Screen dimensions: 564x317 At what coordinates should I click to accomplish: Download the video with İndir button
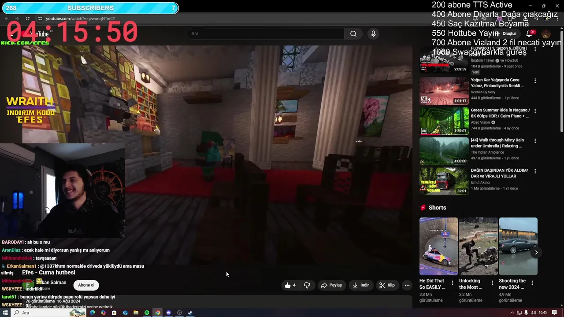(x=360, y=285)
